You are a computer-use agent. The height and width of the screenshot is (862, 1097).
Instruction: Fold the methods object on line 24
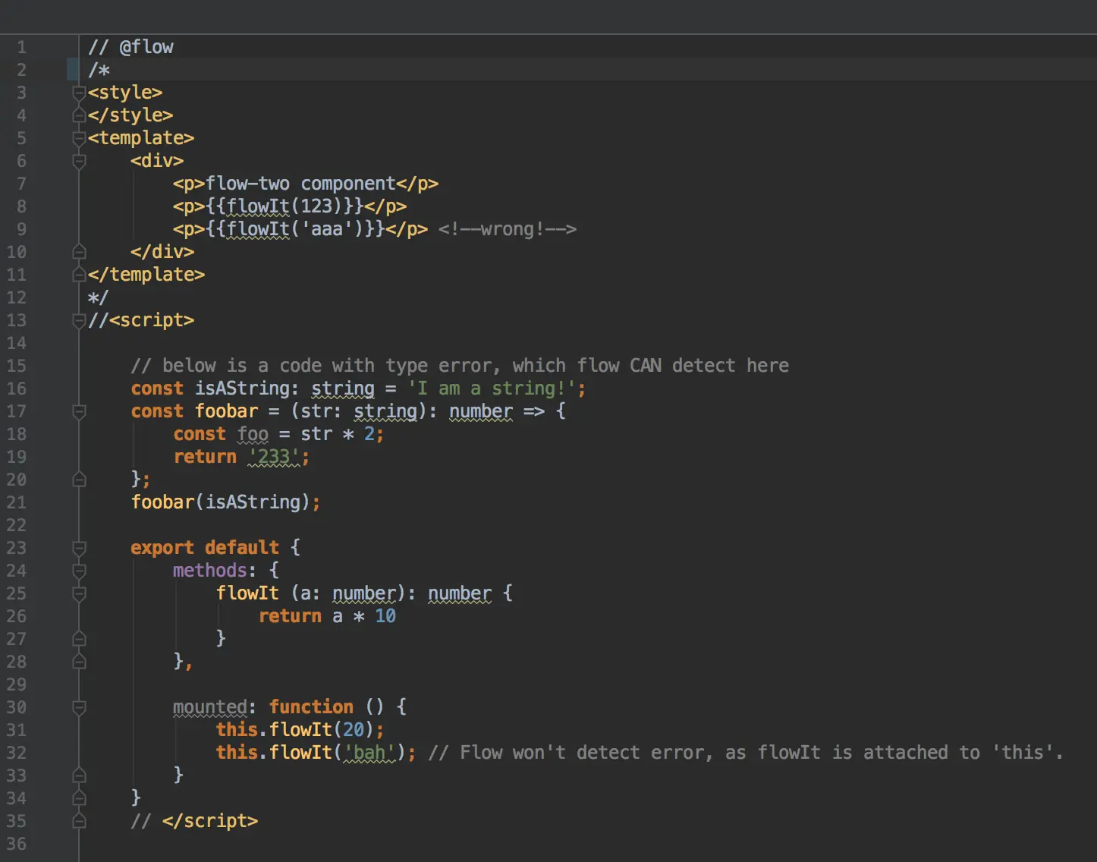79,571
